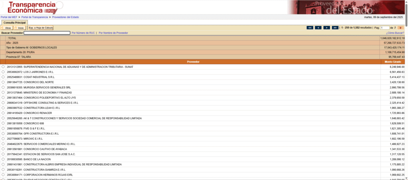
Task: Select radio for FIVE G & F E.I.R.L.
Action: tap(3, 129)
